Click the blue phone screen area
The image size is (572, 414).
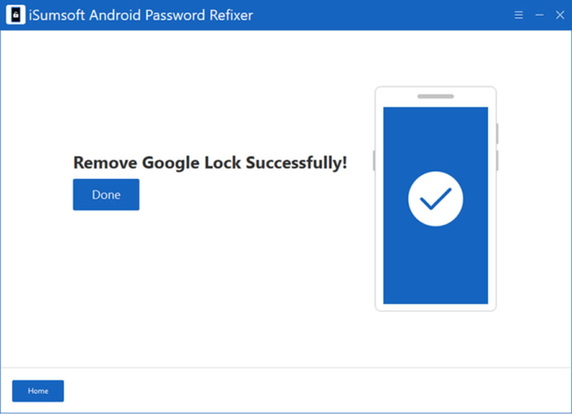[436, 263]
